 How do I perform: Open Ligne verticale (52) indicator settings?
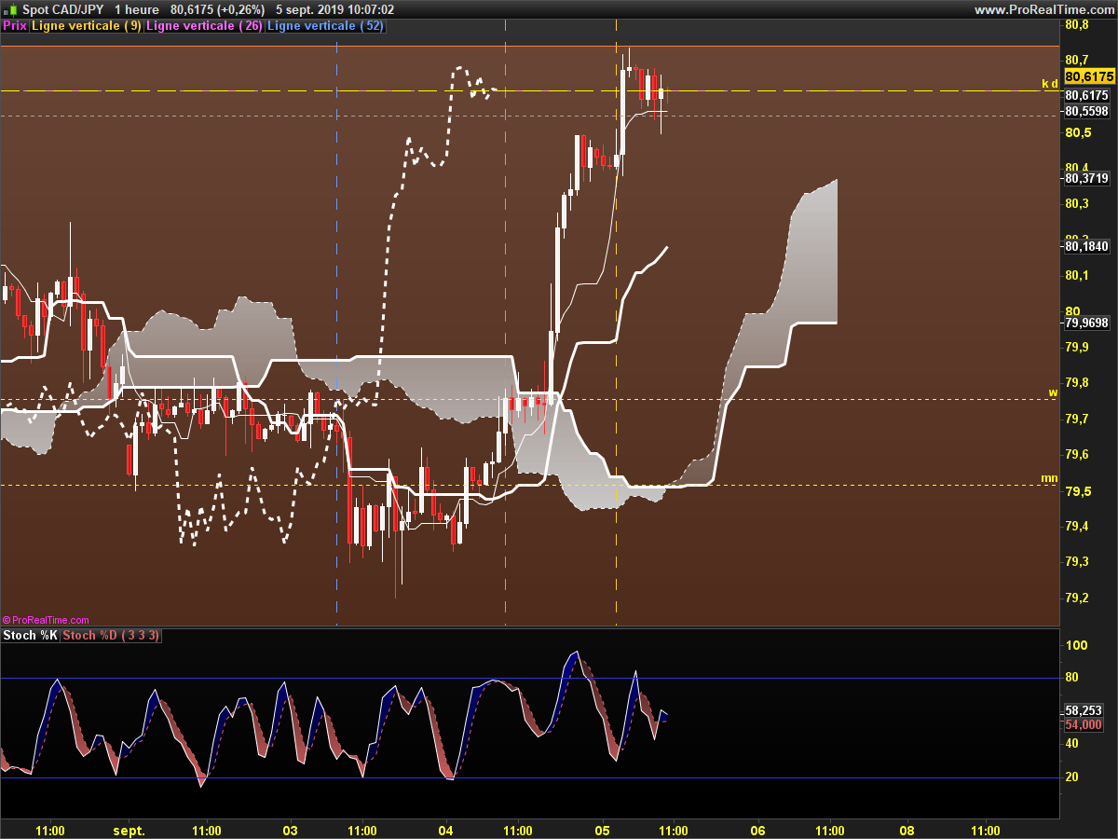325,26
